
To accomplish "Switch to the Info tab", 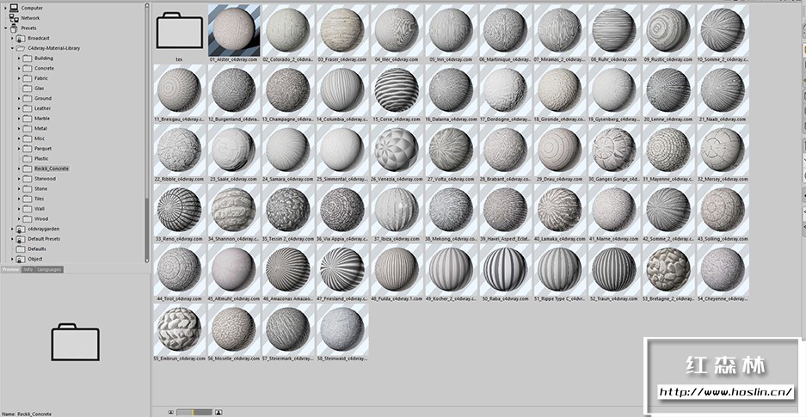I will (28, 270).
